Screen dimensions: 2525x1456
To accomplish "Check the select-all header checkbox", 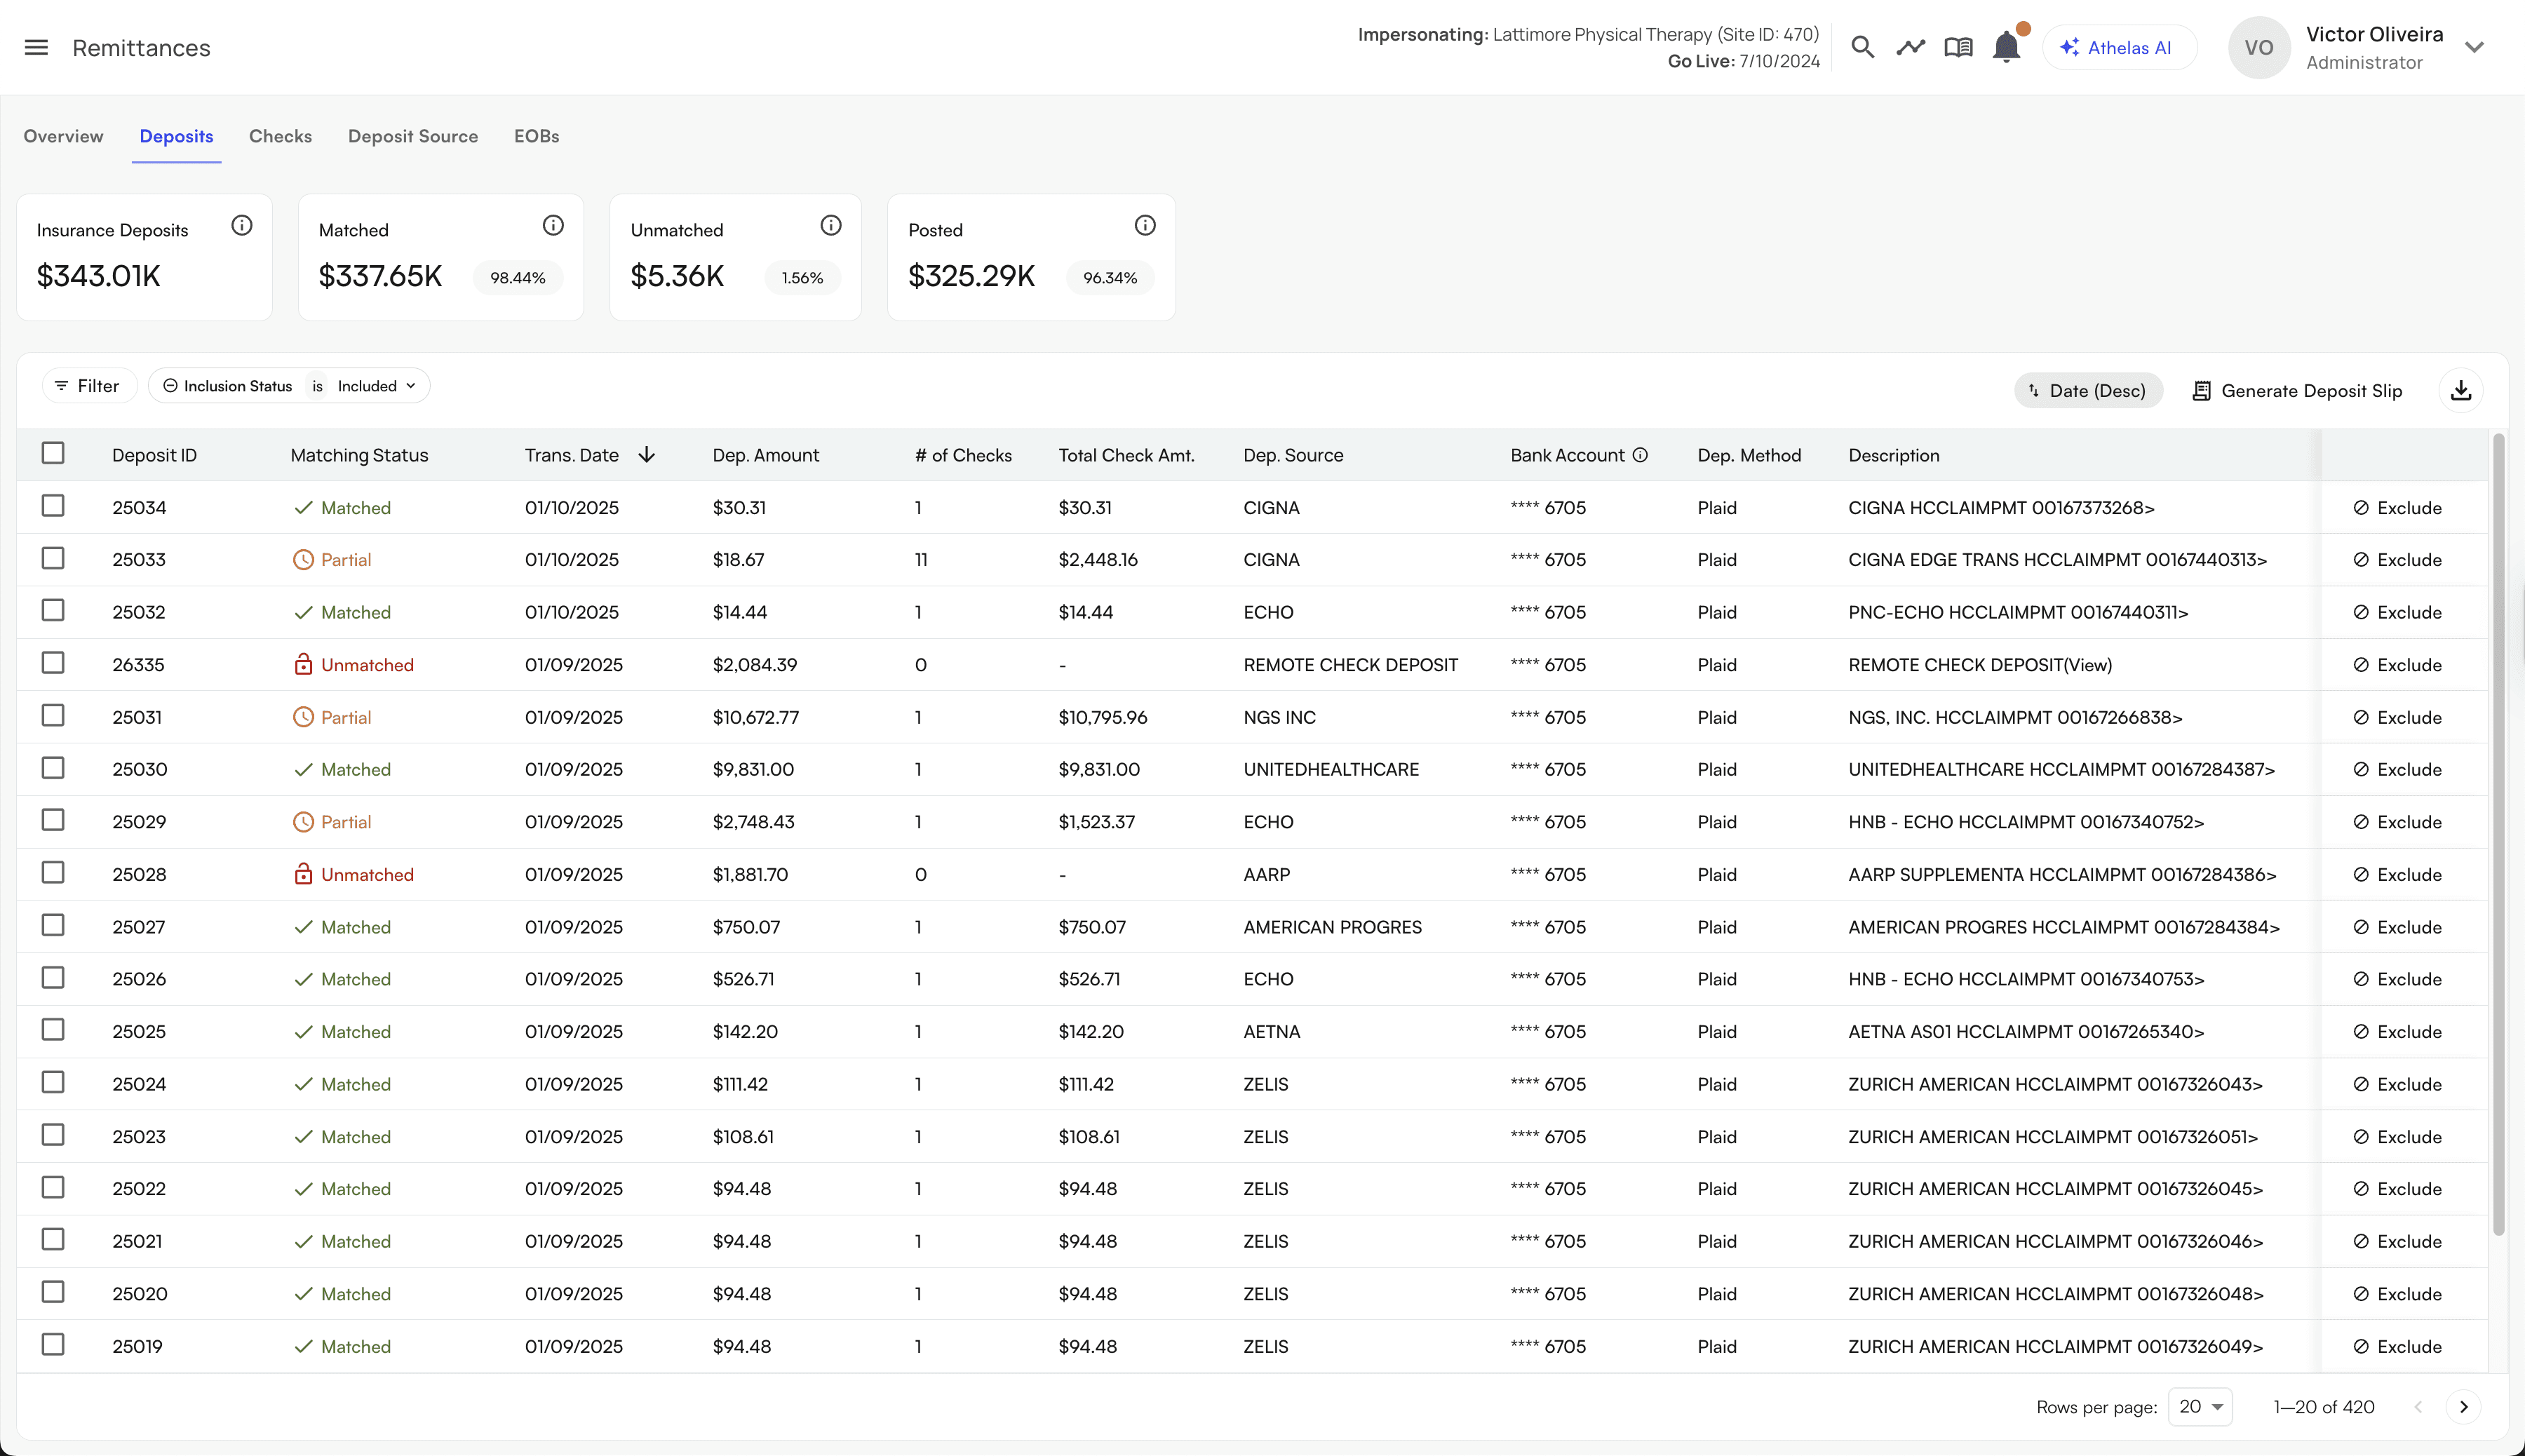I will [x=53, y=453].
